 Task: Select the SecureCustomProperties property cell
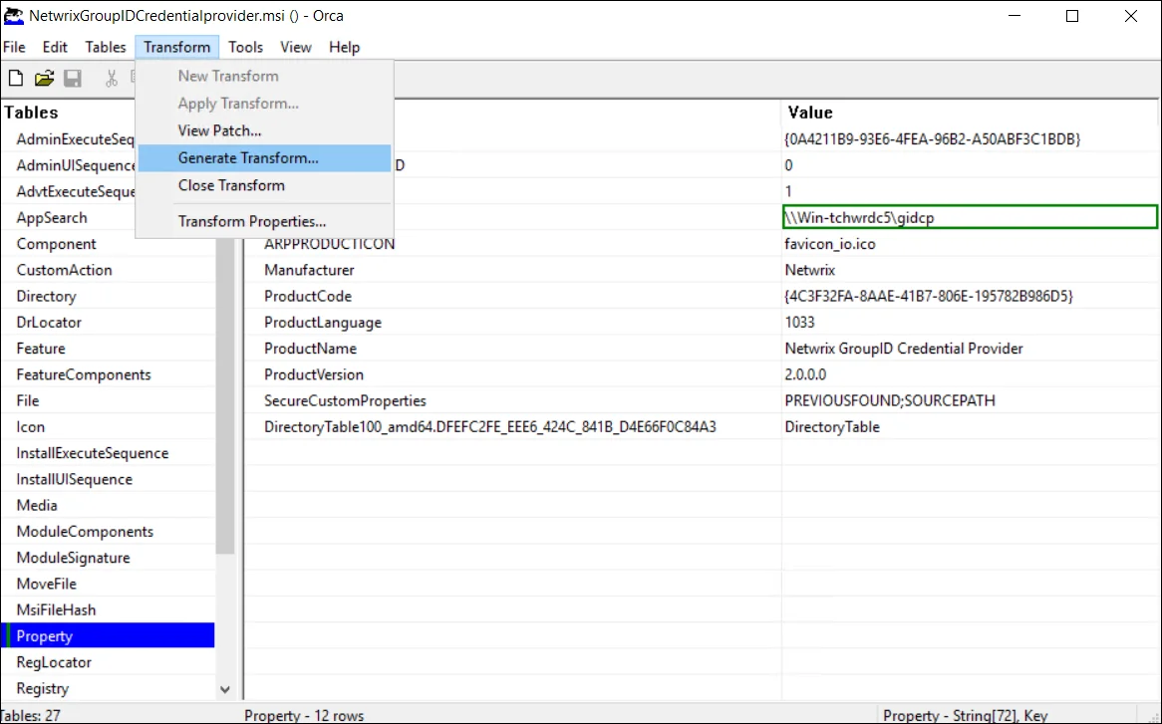[x=345, y=400]
